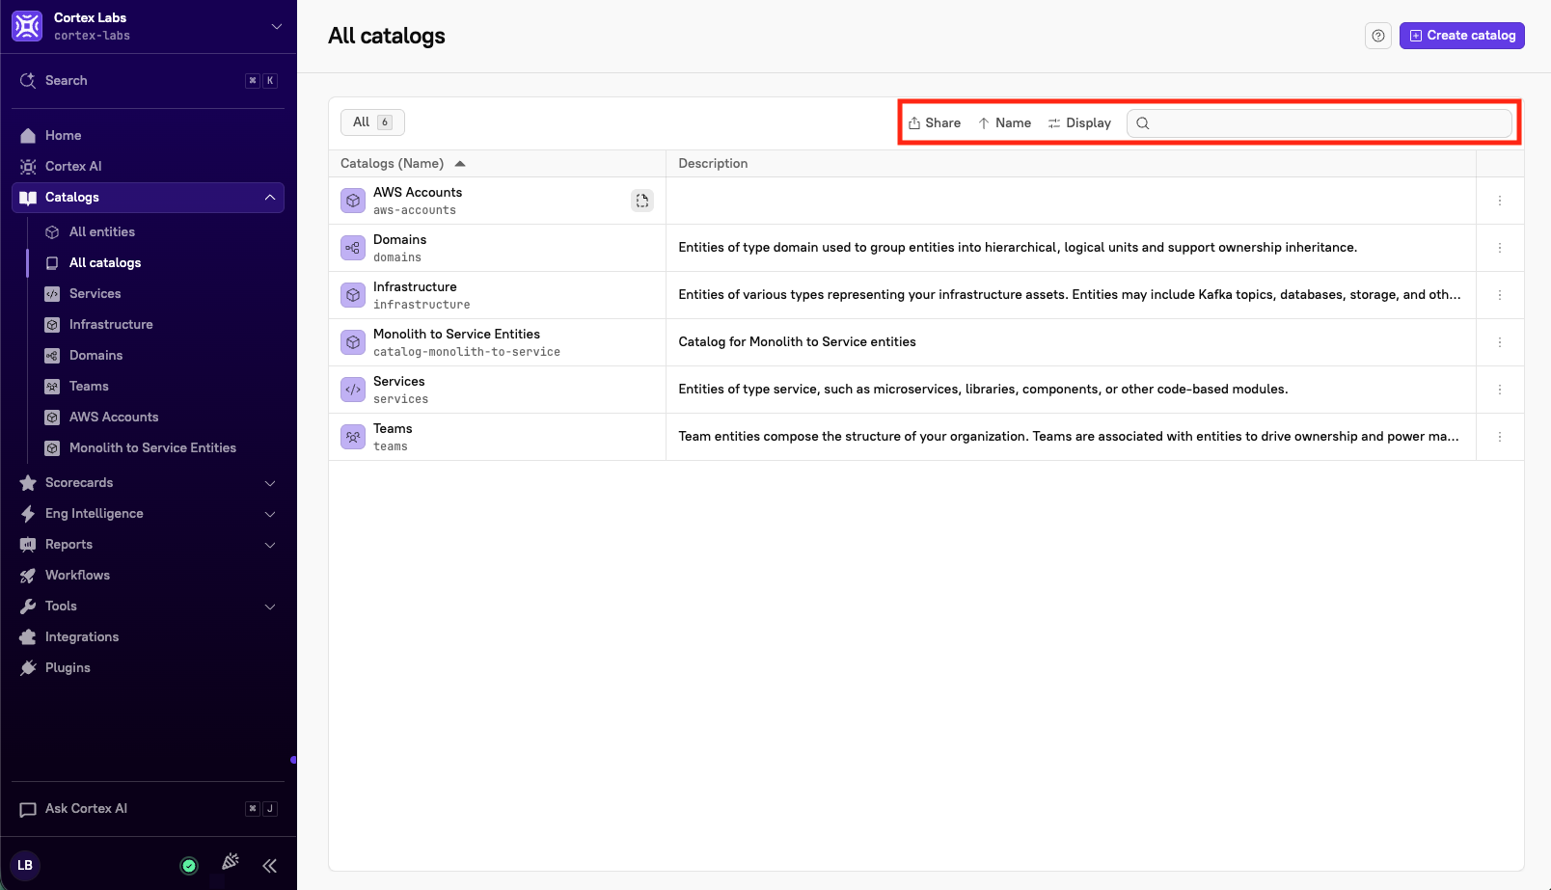1551x890 pixels.
Task: Select Infrastructure in the sidebar tree
Action: pos(111,325)
